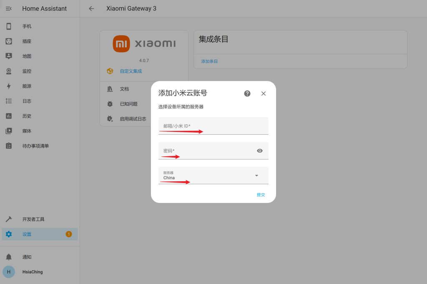Focus the 密码 password field
427x284 pixels.
[x=213, y=151]
